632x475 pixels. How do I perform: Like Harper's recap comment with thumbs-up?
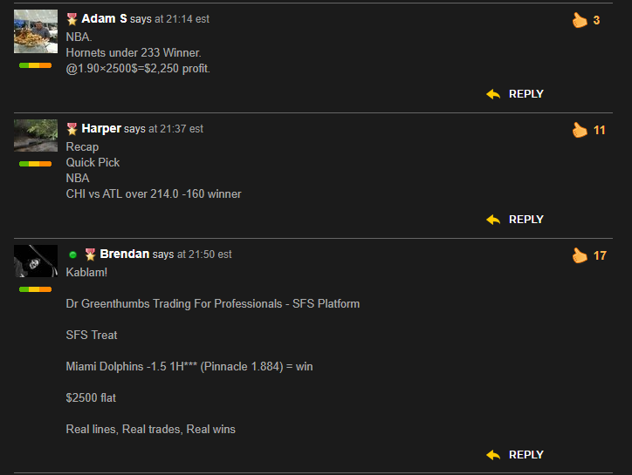tap(580, 130)
